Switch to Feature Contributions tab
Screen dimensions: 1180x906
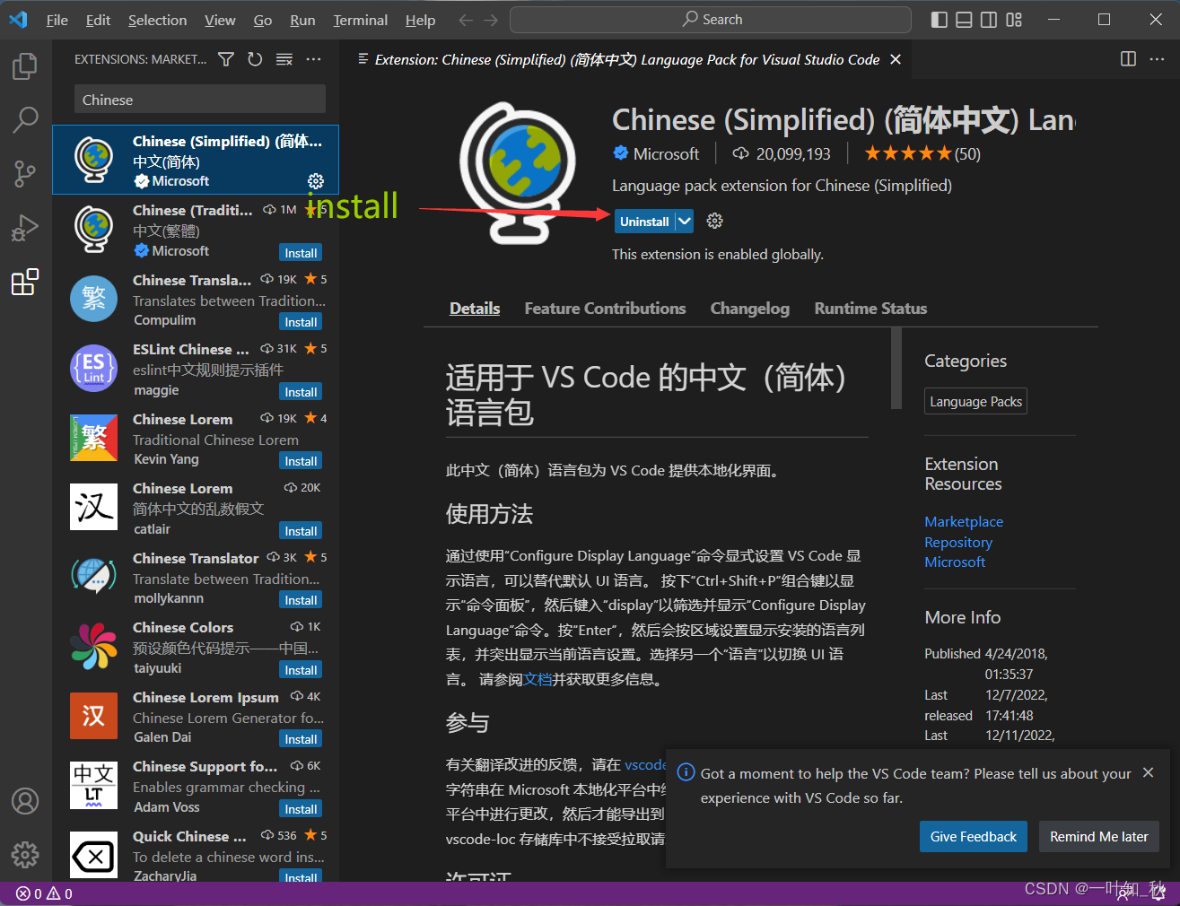point(605,309)
